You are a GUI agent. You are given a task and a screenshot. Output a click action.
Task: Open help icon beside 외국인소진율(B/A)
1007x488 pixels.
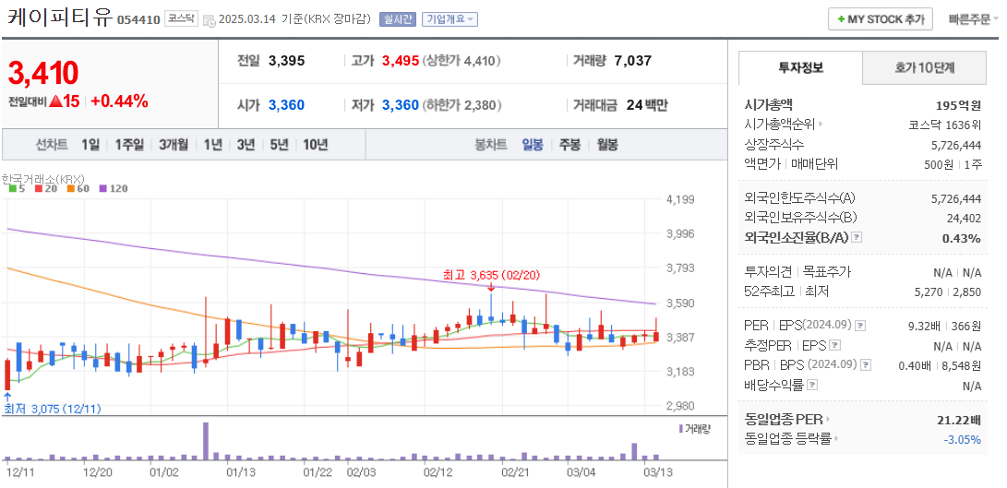click(856, 238)
